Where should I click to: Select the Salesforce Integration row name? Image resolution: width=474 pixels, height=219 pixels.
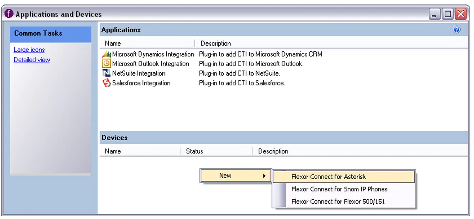pyautogui.click(x=141, y=83)
